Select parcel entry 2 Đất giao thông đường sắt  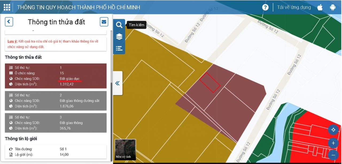click(56, 101)
